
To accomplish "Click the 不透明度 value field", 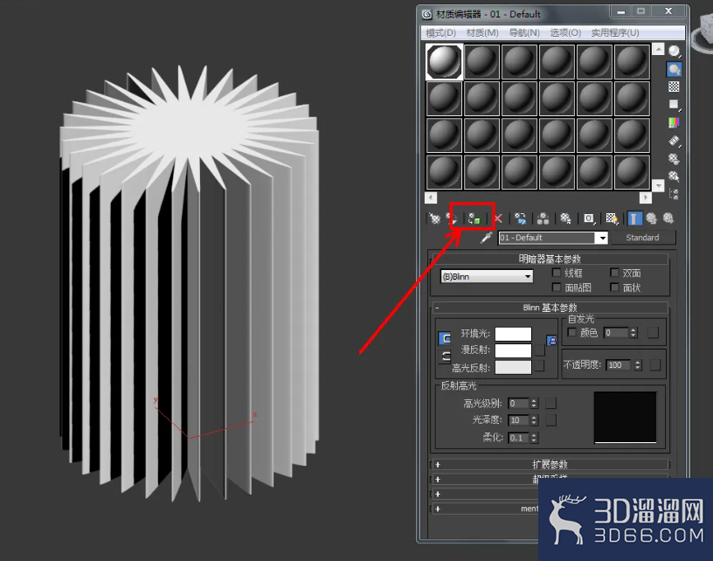I will tap(619, 364).
